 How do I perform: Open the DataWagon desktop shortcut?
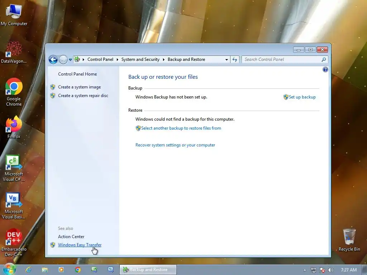point(14,52)
